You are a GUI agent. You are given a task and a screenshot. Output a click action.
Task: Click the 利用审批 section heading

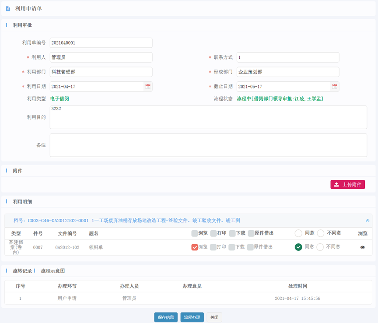(x=22, y=25)
